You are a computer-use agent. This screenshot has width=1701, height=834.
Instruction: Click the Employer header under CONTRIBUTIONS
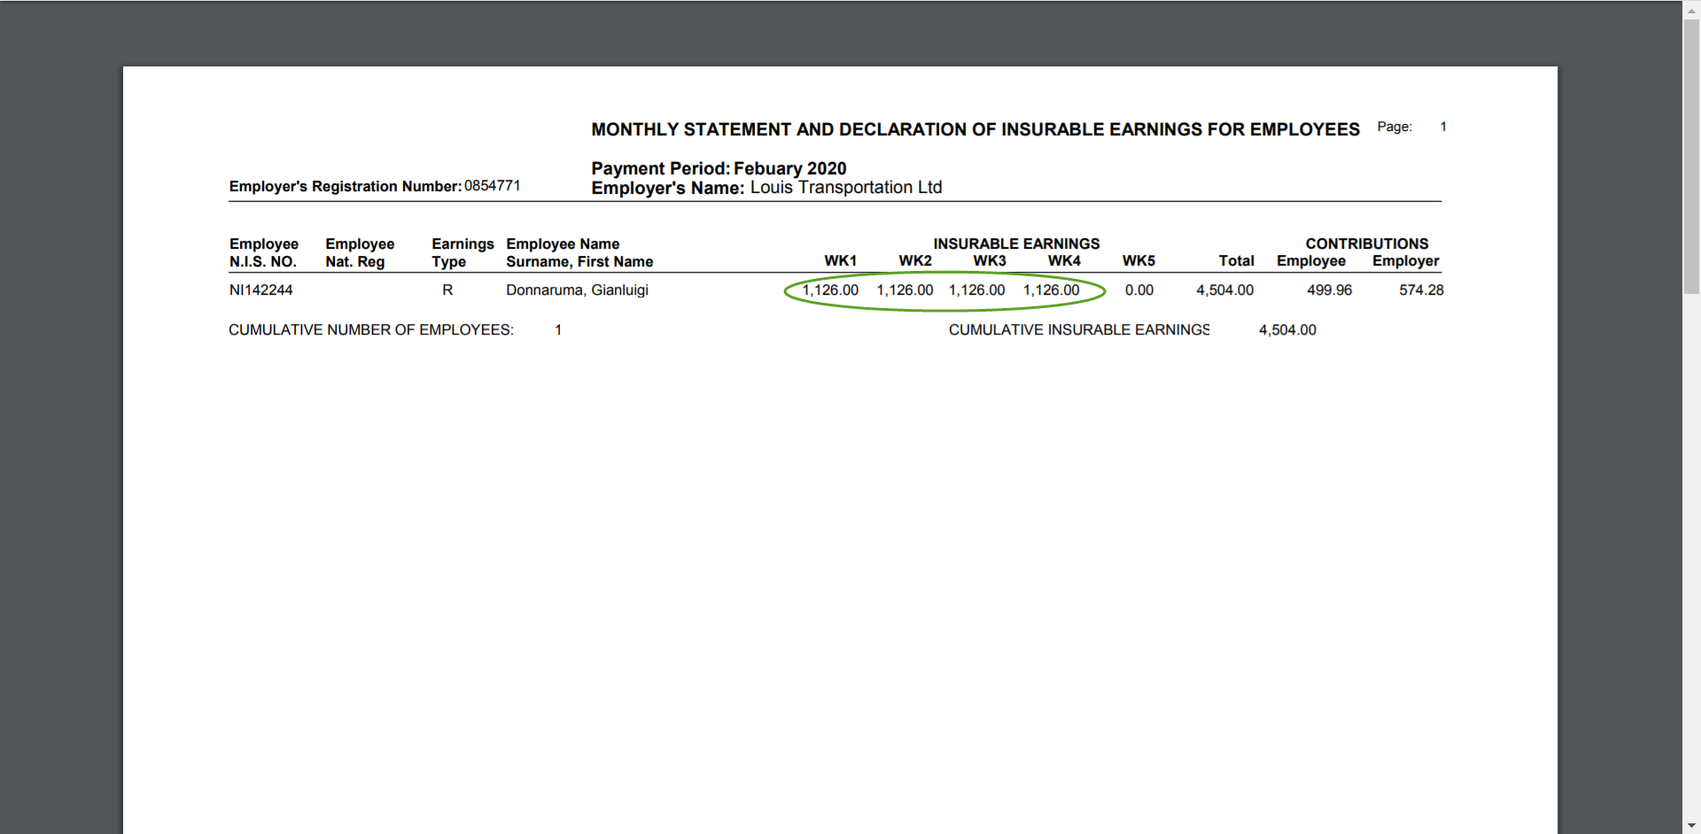click(1405, 260)
